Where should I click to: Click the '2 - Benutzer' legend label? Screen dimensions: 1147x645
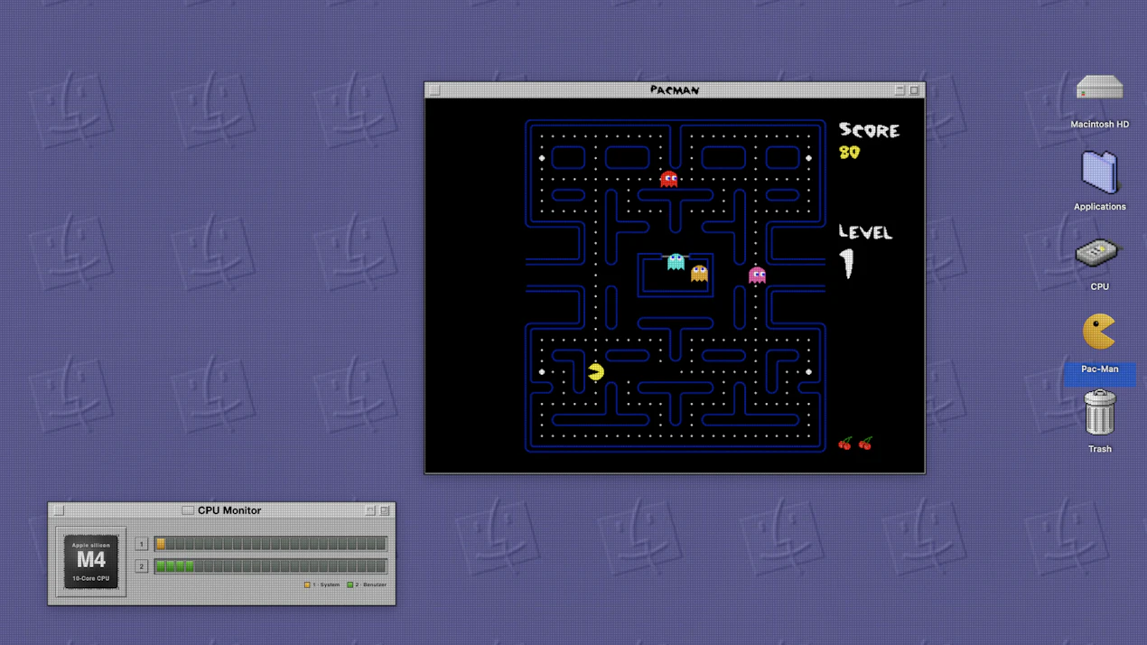coord(371,584)
